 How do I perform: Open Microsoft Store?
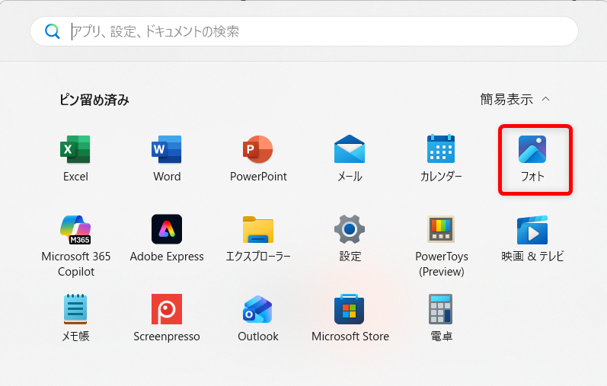pyautogui.click(x=350, y=318)
